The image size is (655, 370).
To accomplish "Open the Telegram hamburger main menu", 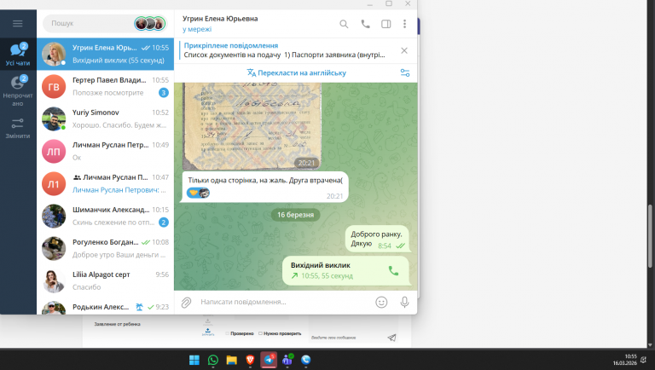I will 18,23.
